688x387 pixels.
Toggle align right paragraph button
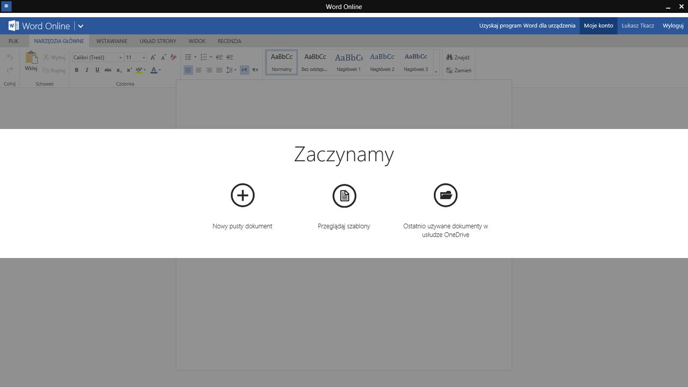(209, 70)
